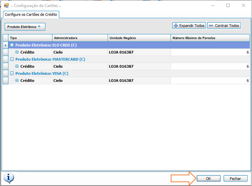Collapse the MASTERCARD (C) product group
This screenshot has height=186, width=252.
pos(12,59)
